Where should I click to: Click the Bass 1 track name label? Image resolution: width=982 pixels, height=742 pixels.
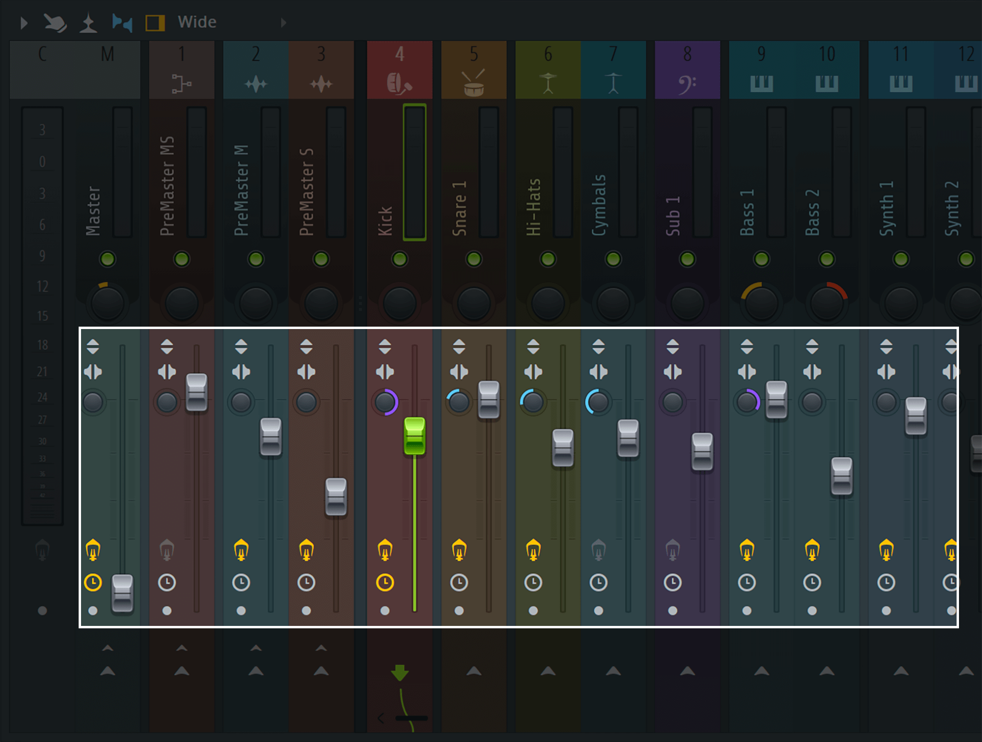[x=747, y=212]
